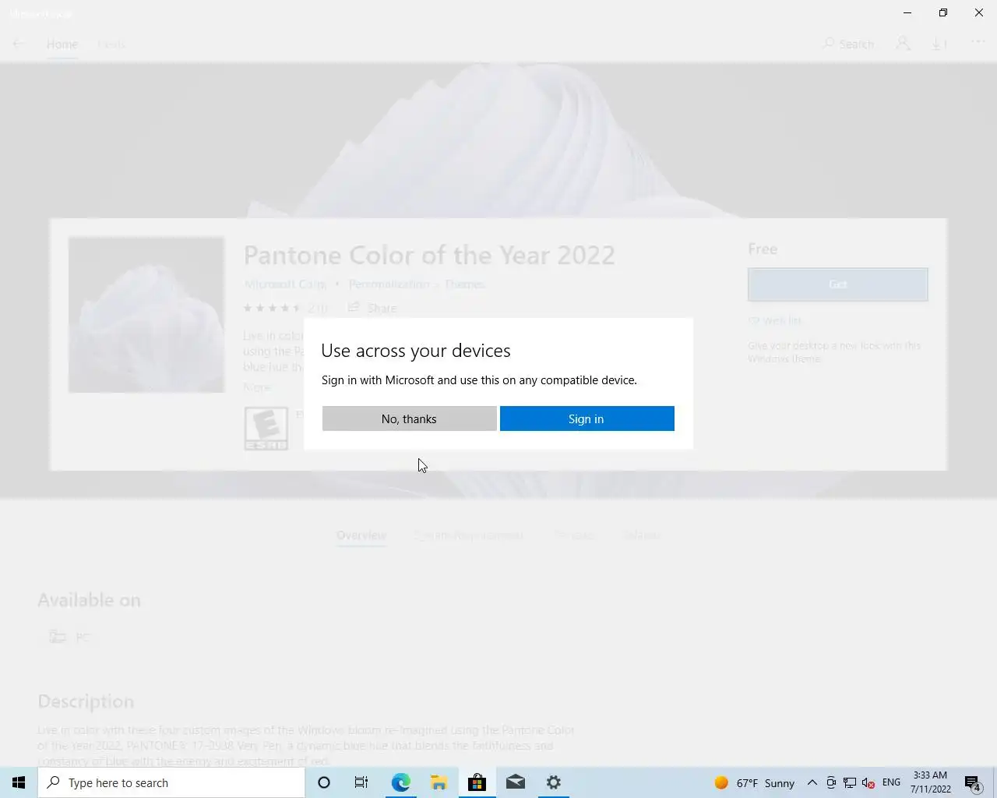The height and width of the screenshot is (798, 997).
Task: Launch Microsoft Edge from taskbar
Action: coord(400,782)
